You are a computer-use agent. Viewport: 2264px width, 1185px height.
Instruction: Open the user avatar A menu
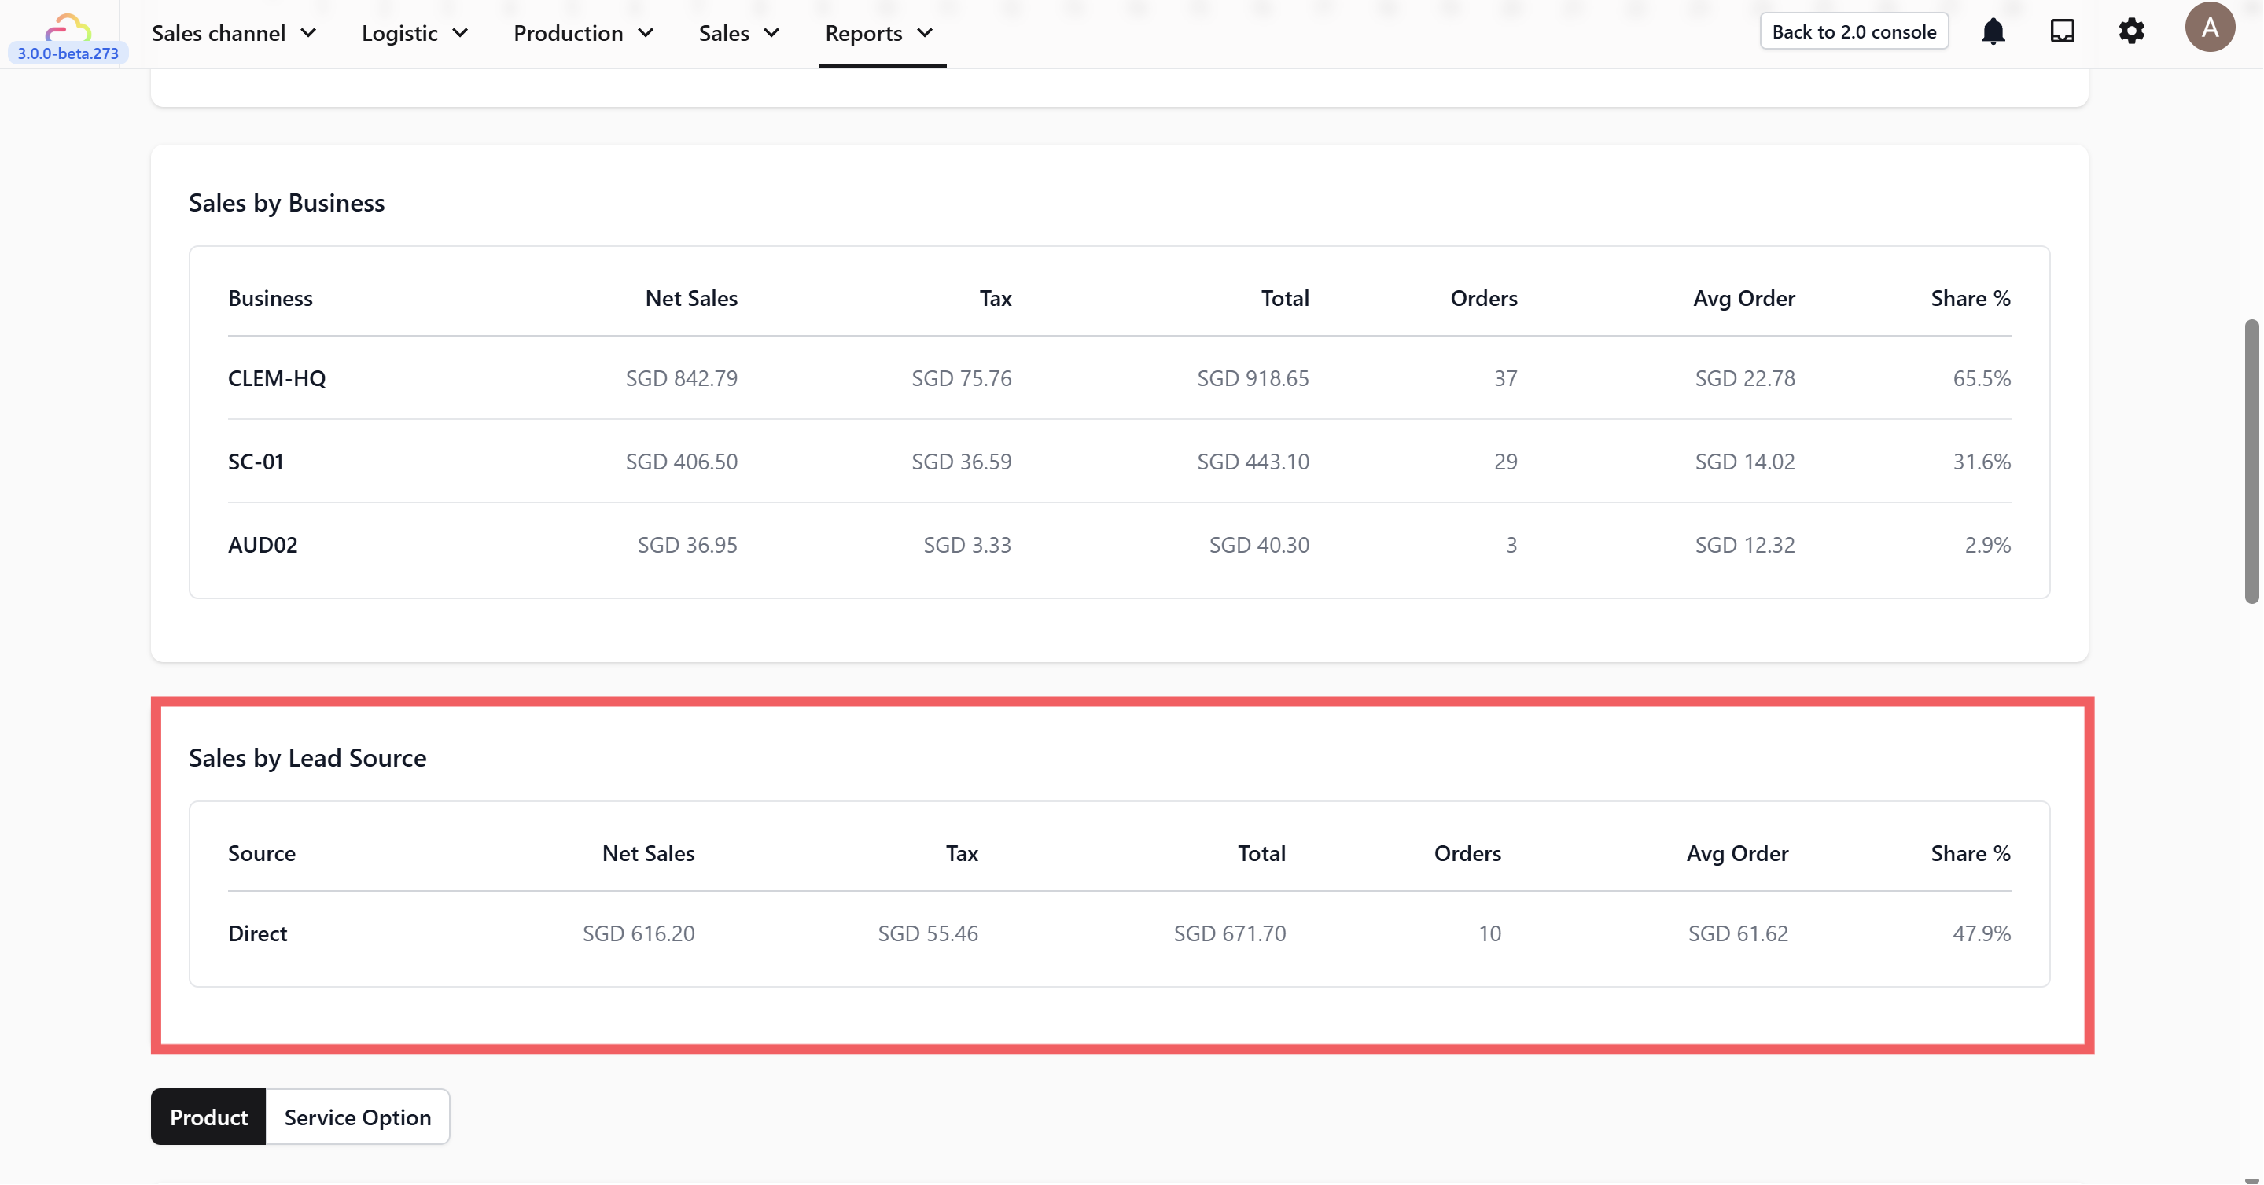pyautogui.click(x=2210, y=28)
